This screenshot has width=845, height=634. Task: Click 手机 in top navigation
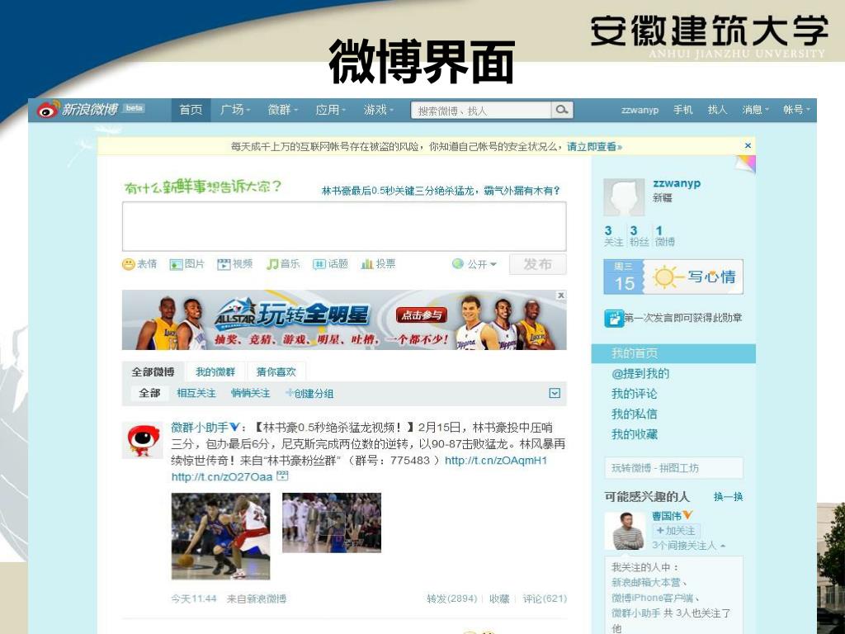coord(682,110)
